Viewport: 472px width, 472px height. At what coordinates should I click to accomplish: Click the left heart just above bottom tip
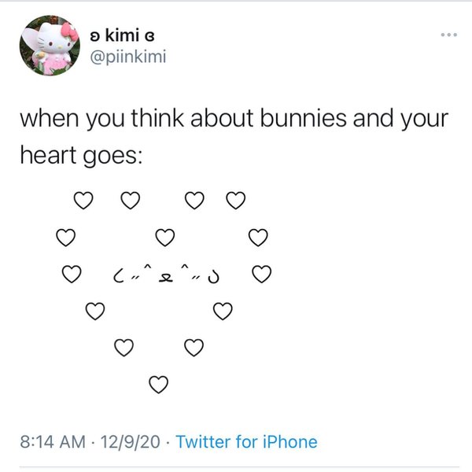pos(124,346)
